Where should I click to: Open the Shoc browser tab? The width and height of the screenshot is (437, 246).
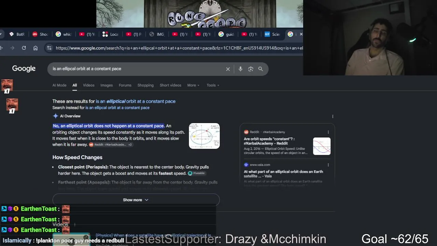(40, 34)
